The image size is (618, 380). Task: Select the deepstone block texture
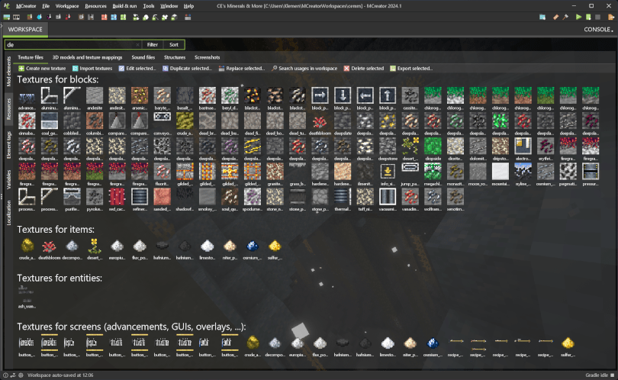388,149
